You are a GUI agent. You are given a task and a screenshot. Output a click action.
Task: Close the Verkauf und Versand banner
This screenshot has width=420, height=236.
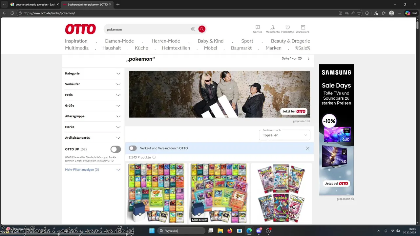tap(307, 148)
